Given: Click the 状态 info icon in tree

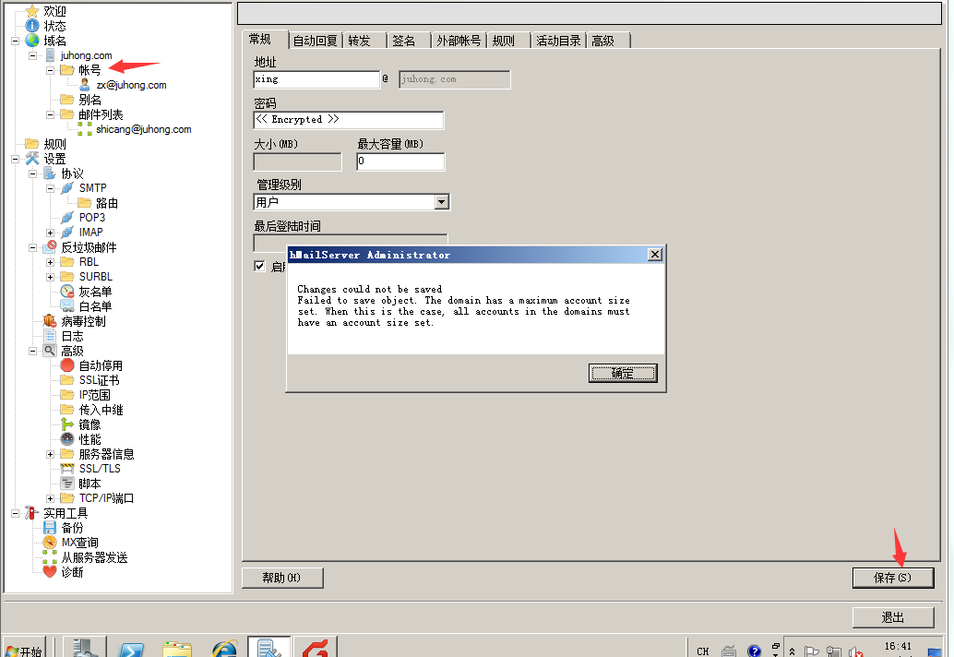Looking at the screenshot, I should click(x=32, y=26).
